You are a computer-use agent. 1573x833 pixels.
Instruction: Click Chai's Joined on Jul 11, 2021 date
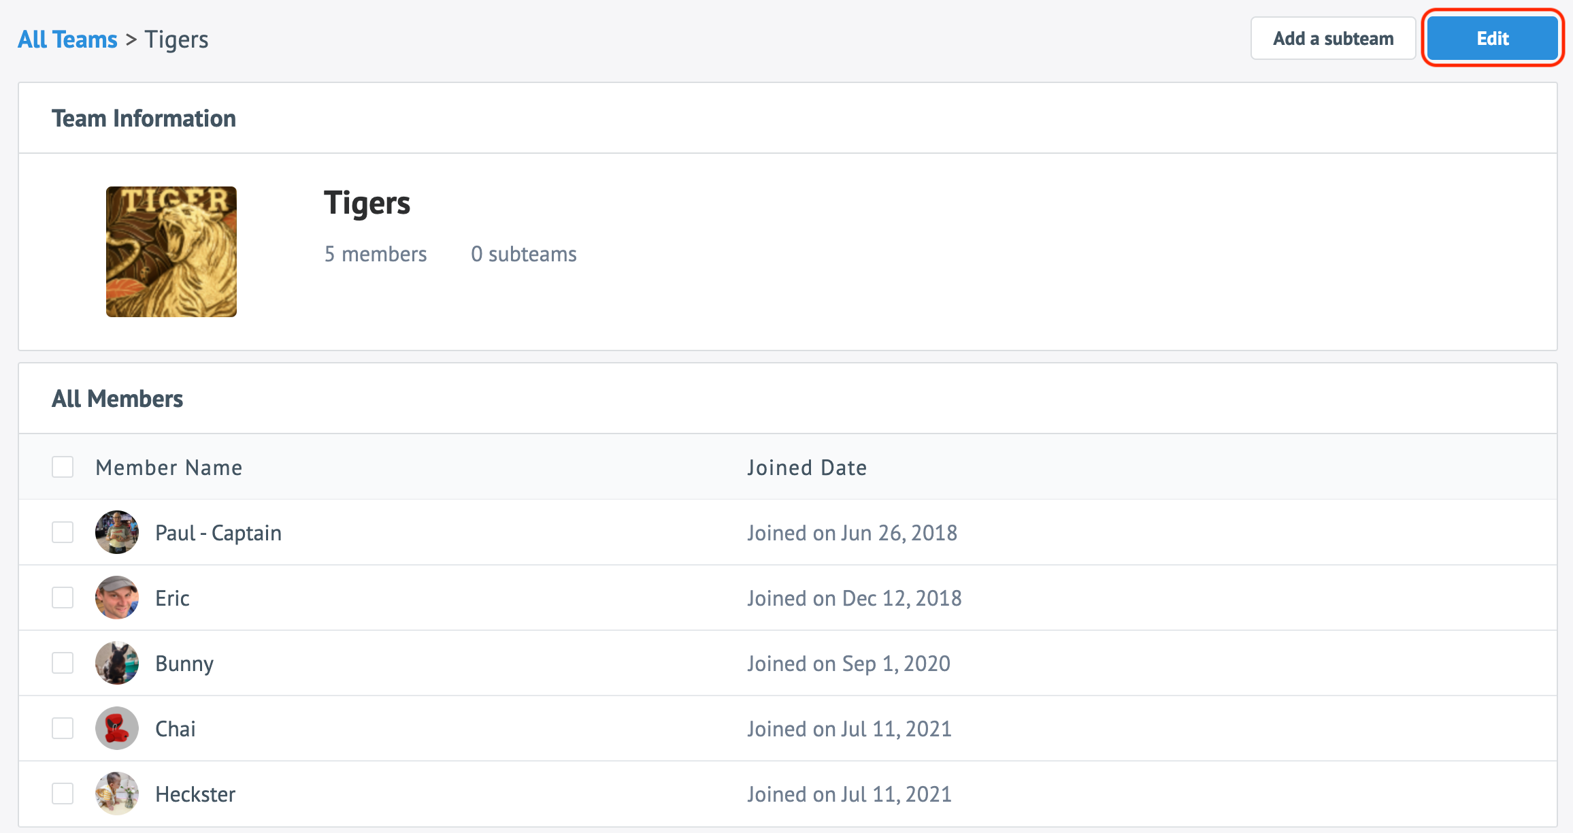(x=850, y=729)
